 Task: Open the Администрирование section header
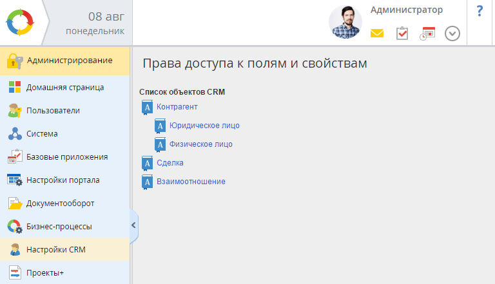coord(70,61)
